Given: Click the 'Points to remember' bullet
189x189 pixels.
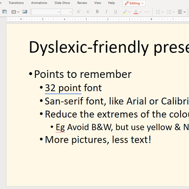Looking at the screenshot, I should point(83,74).
